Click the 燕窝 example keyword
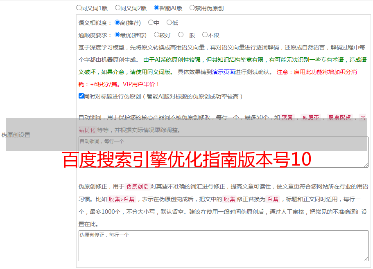This screenshot has height=269, width=373. [287, 117]
